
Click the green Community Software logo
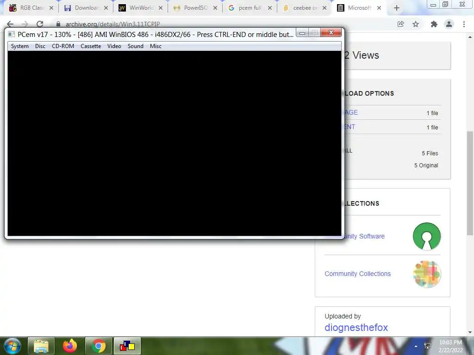coord(426,236)
